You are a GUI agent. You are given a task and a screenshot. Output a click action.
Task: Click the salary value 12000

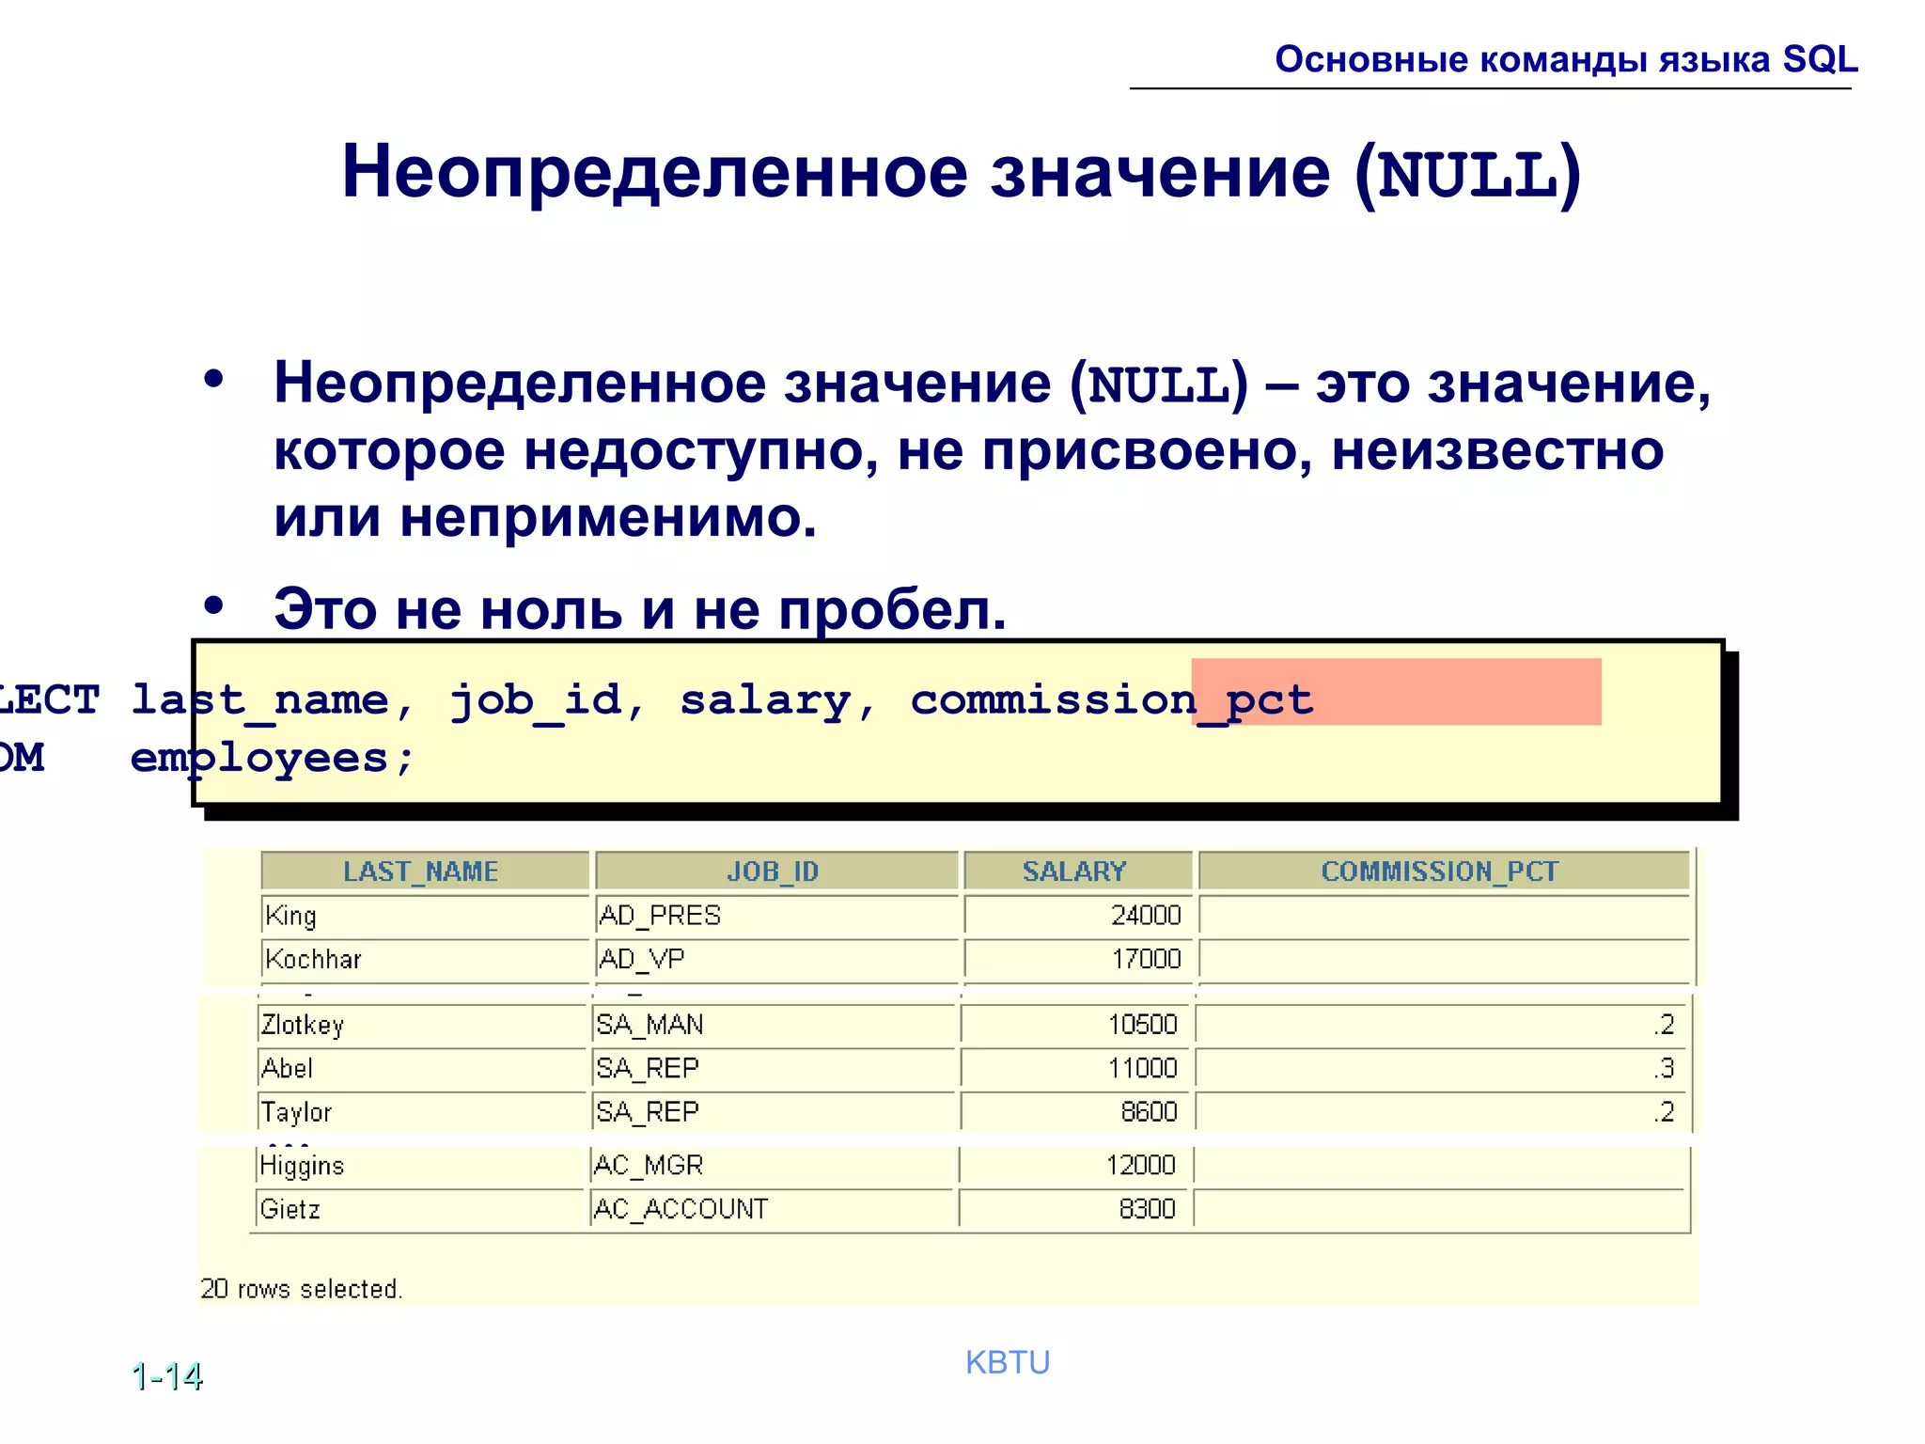1140,1165
